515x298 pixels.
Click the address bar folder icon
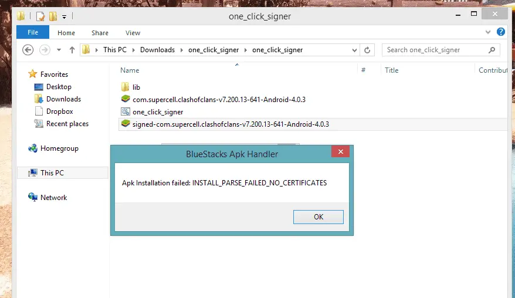tap(86, 50)
